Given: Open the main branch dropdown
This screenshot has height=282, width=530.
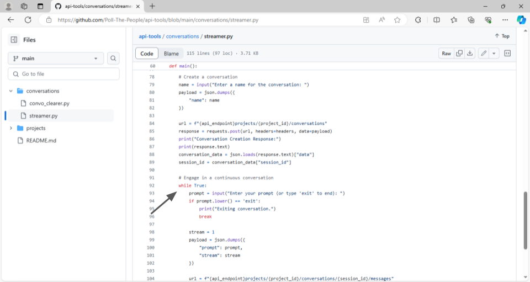Looking at the screenshot, I should point(56,58).
